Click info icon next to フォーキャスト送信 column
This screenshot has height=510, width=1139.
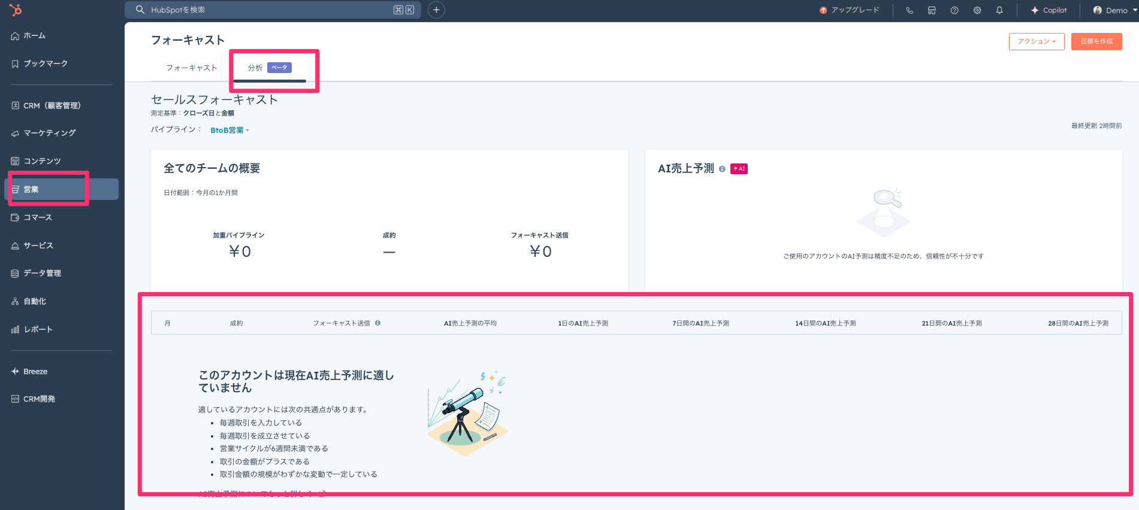point(377,323)
